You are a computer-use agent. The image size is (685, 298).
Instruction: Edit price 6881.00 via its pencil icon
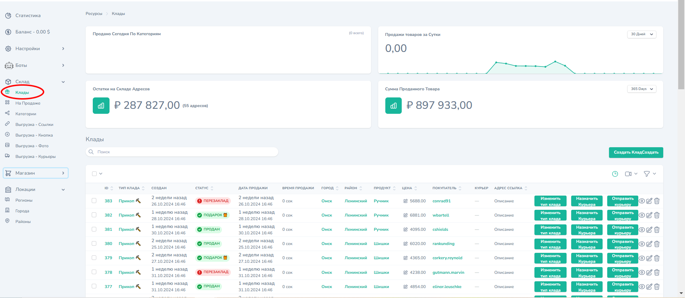click(x=405, y=215)
